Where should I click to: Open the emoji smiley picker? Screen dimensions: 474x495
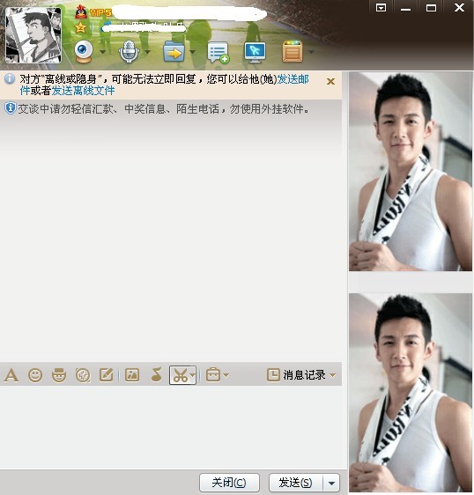35,375
